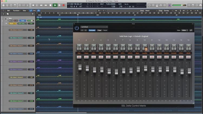The image size is (203, 114).
Task: Toggle the SSL plugin power button
Action: 77,28
